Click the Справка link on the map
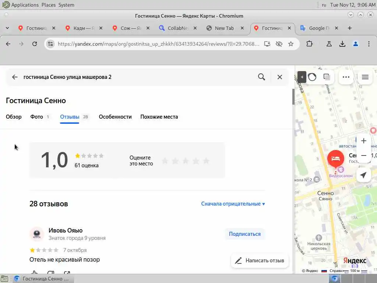The width and height of the screenshot is (377, 283). 336,271
